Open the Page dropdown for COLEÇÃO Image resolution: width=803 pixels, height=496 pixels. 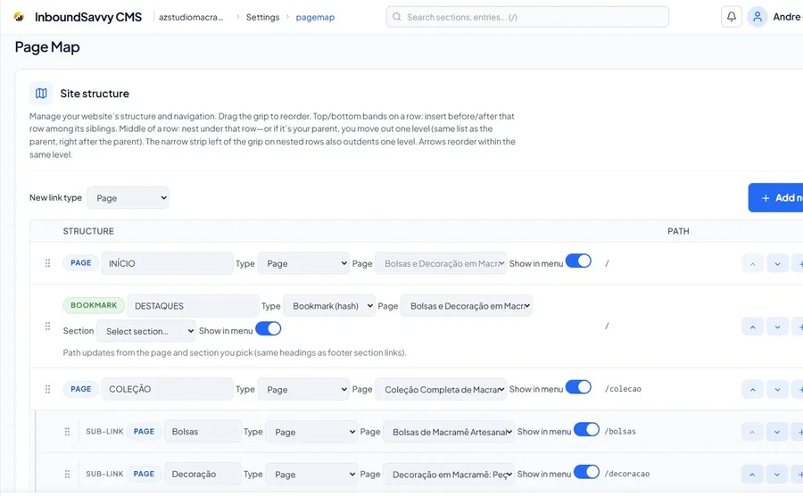pyautogui.click(x=441, y=389)
